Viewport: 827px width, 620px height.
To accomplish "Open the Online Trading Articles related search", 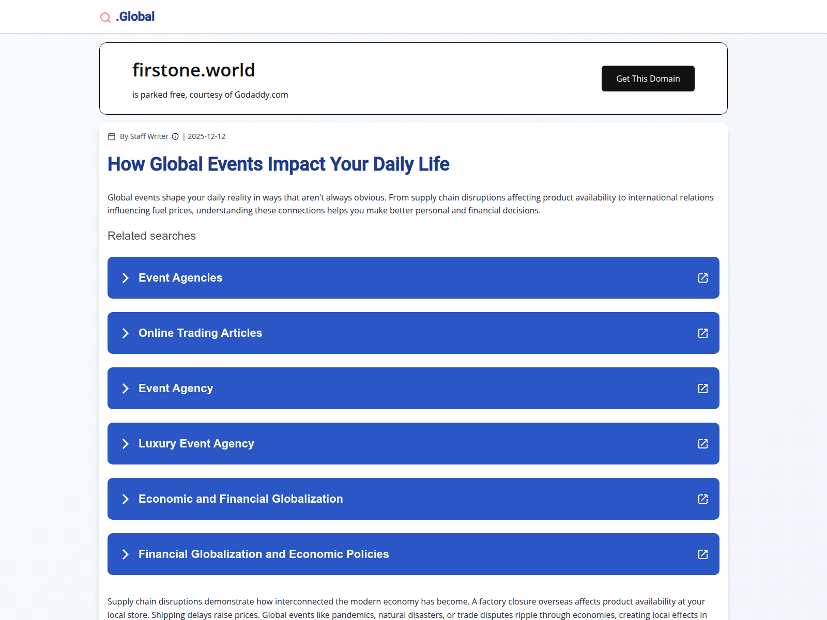I will [413, 333].
